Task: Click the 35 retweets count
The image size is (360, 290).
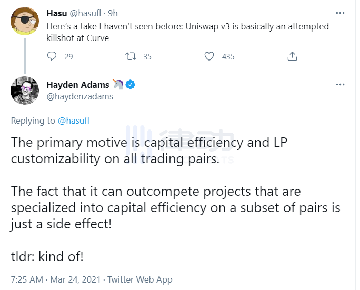Action: [x=147, y=56]
